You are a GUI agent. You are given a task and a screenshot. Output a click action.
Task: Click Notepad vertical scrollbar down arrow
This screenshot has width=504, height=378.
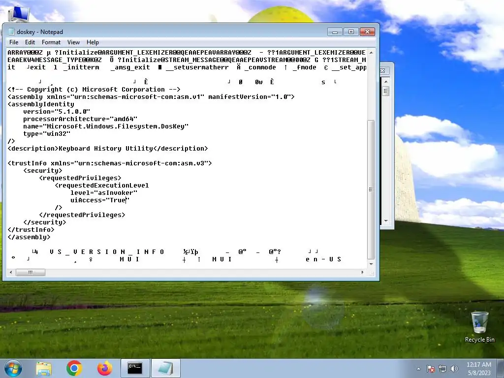pyautogui.click(x=371, y=264)
